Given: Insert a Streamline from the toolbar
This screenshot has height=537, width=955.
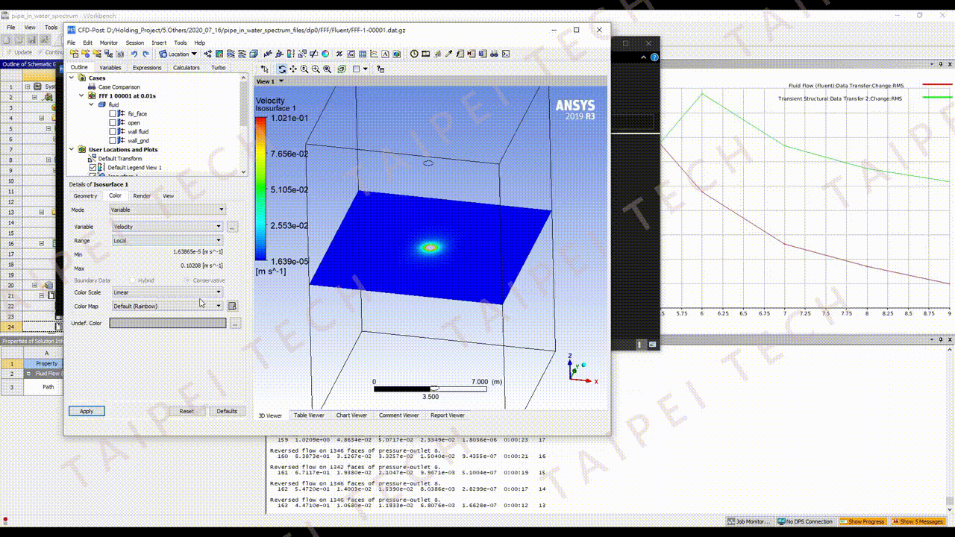Looking at the screenshot, I should tap(231, 54).
